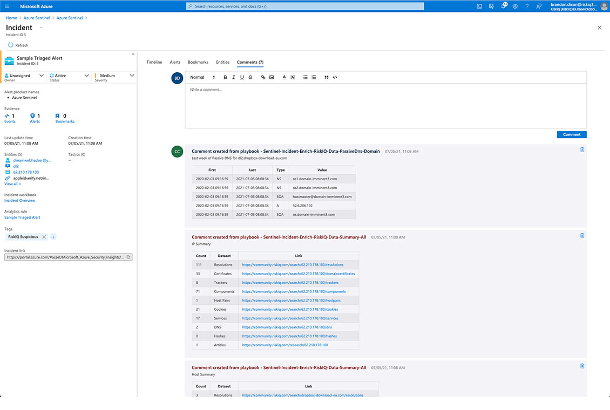Toggle numbered list in comment editor
The width and height of the screenshot is (610, 410).
[314, 77]
